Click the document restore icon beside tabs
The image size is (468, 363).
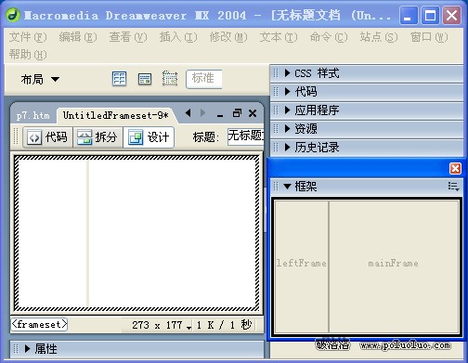click(237, 113)
